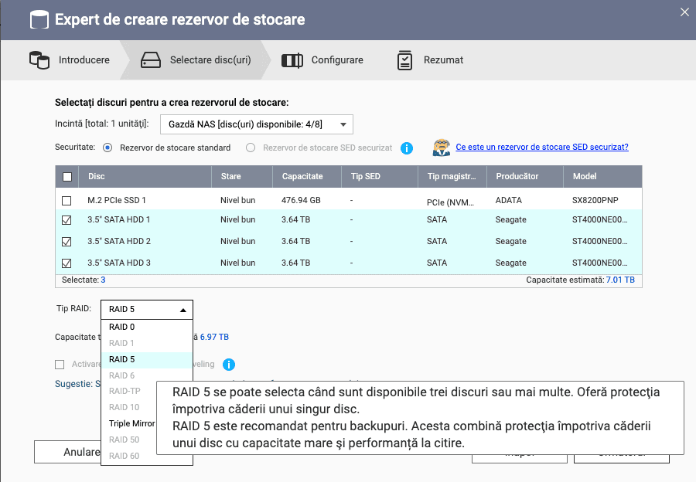Click the info icon next to SED securizat
696x482 pixels.
(407, 148)
